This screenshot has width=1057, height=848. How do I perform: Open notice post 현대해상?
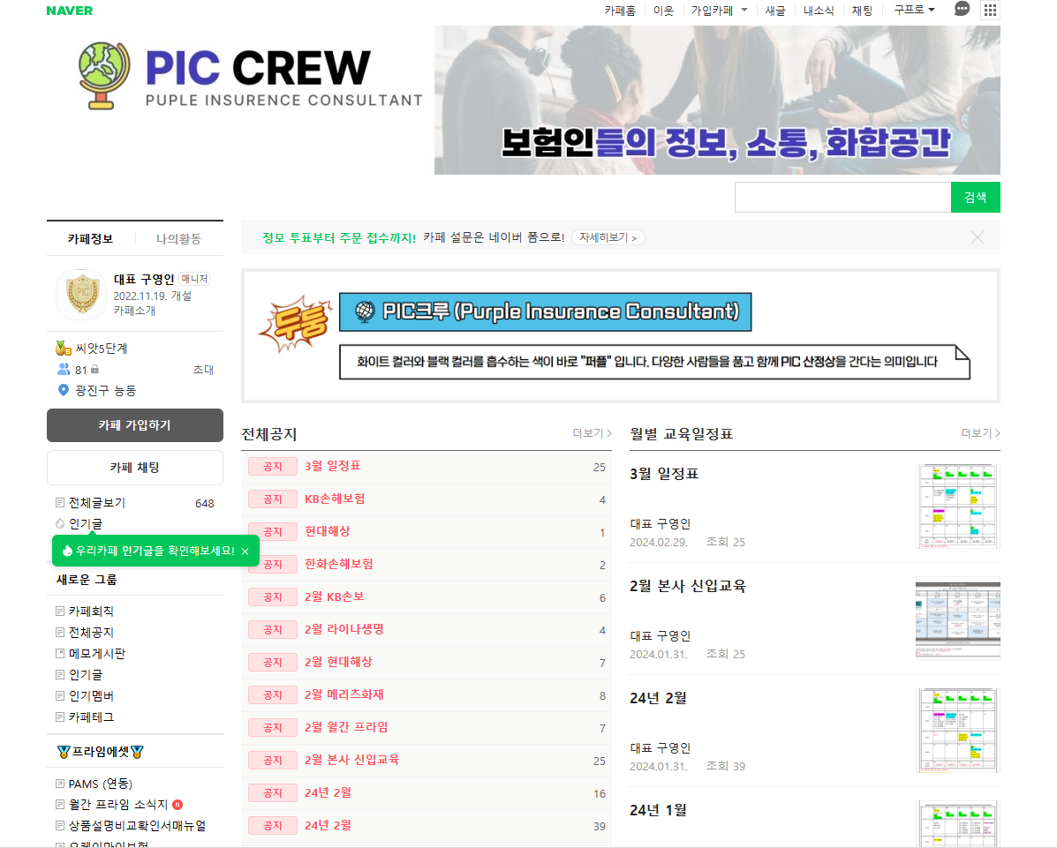tap(328, 531)
